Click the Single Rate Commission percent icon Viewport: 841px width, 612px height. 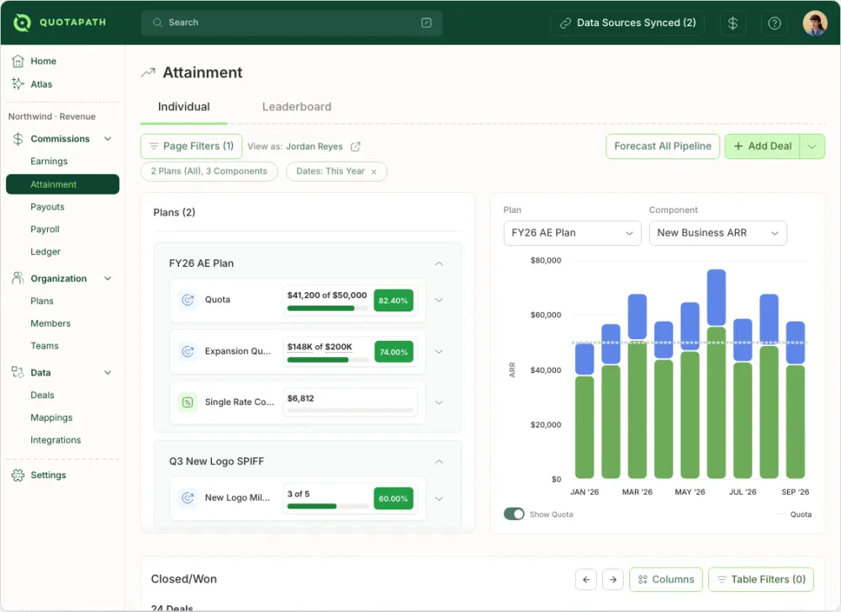[188, 402]
